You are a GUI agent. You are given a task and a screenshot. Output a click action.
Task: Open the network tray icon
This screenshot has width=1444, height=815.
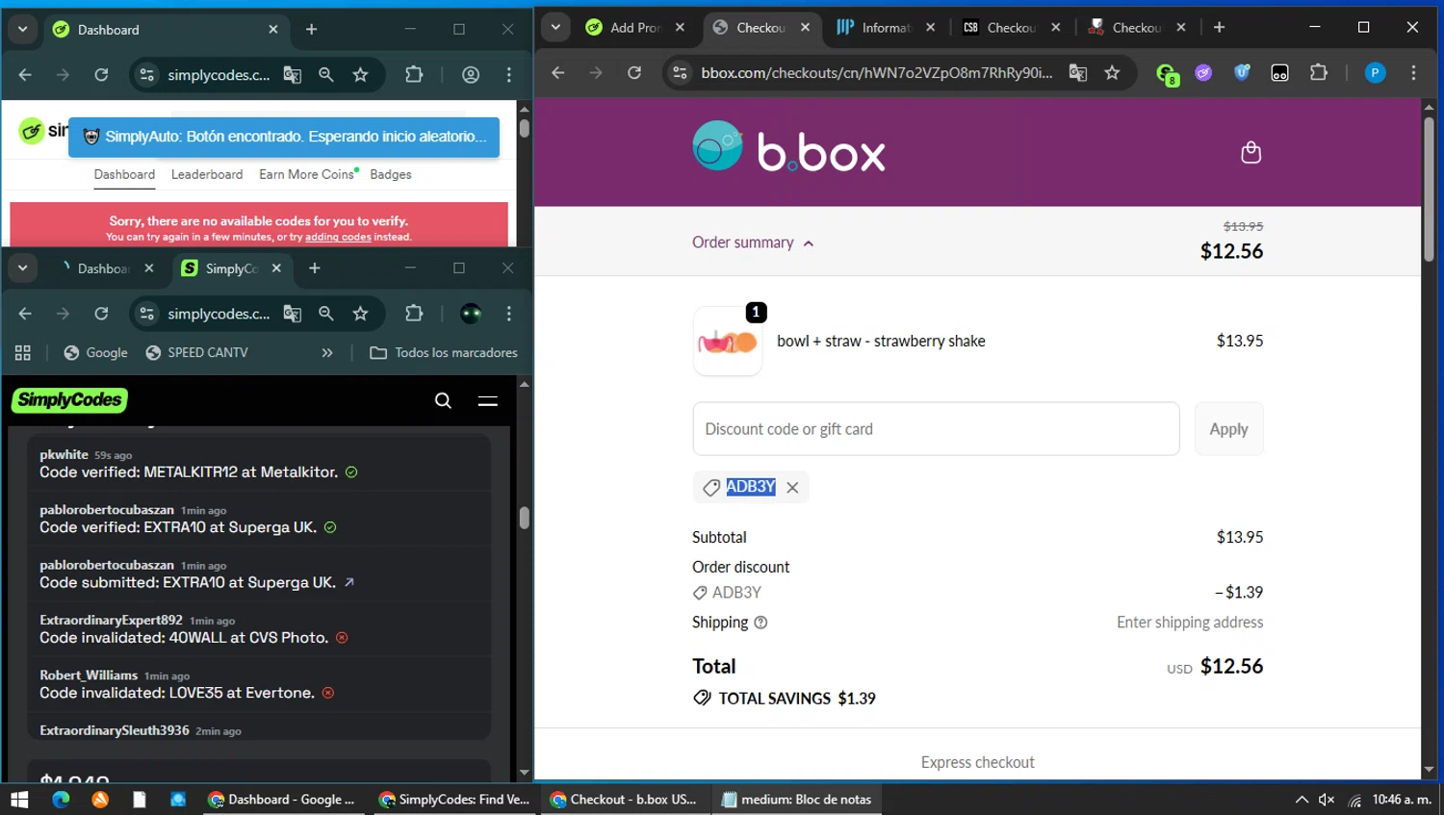click(x=1354, y=800)
